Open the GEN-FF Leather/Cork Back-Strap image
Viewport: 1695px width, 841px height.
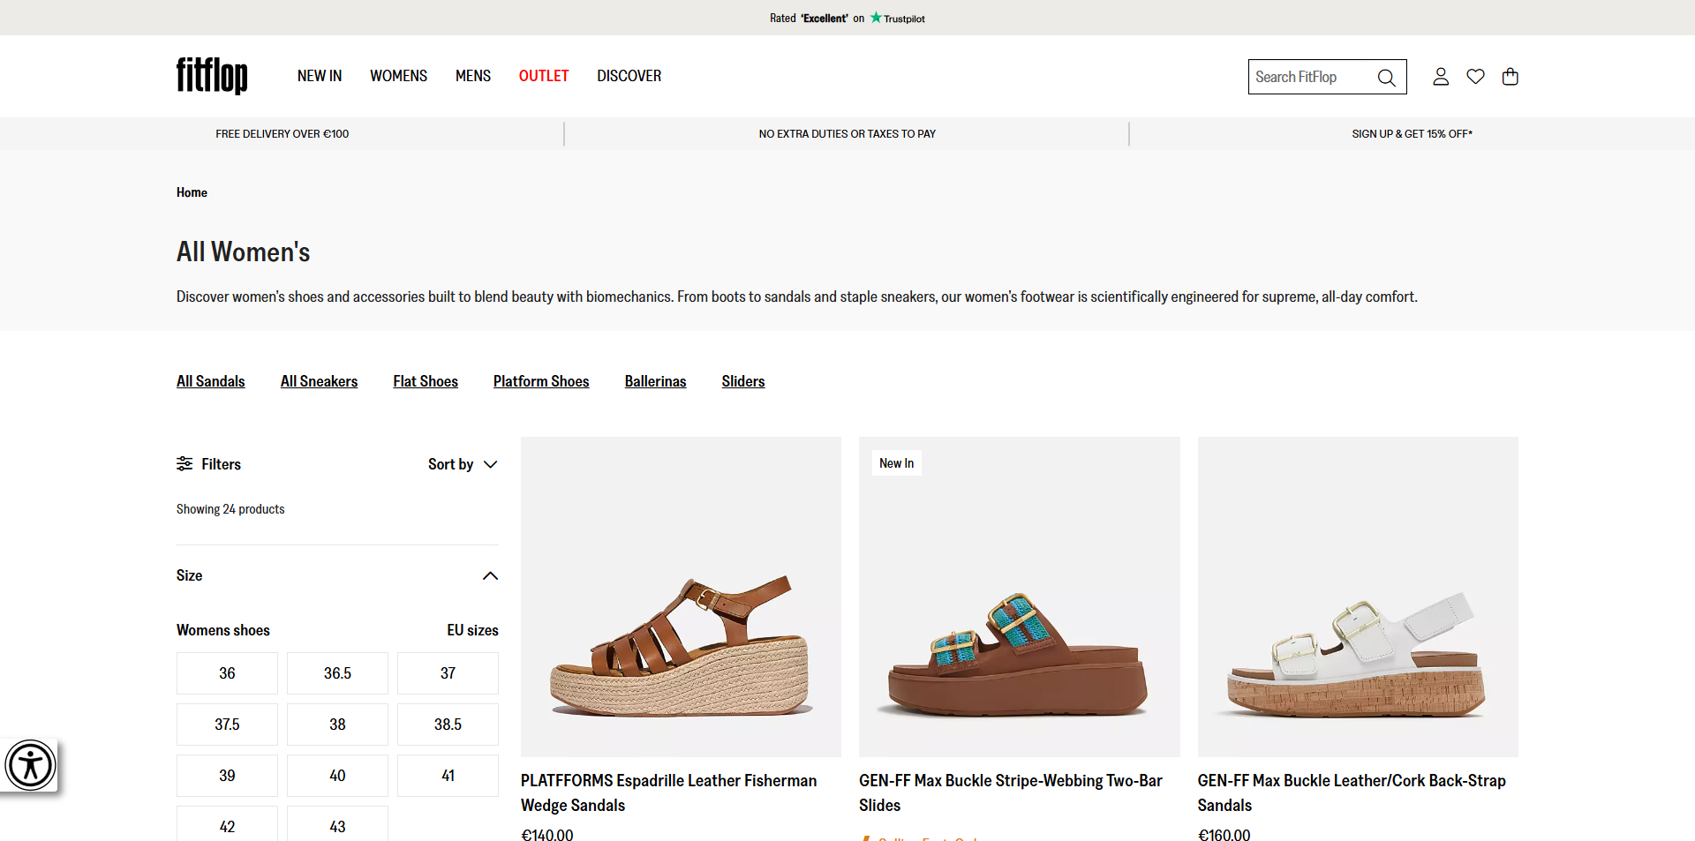(x=1358, y=597)
